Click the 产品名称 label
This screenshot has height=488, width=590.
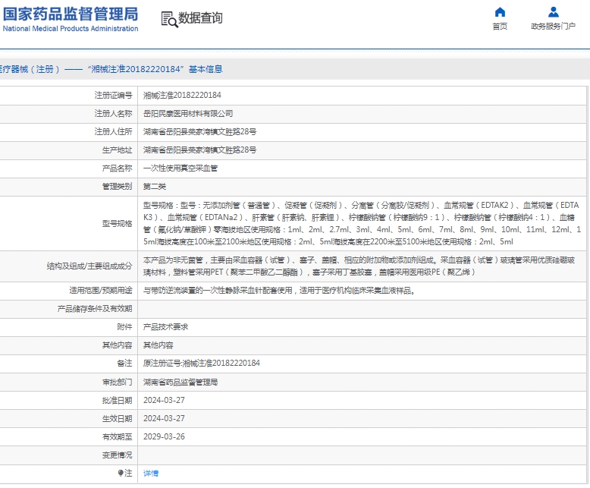pyautogui.click(x=117, y=168)
